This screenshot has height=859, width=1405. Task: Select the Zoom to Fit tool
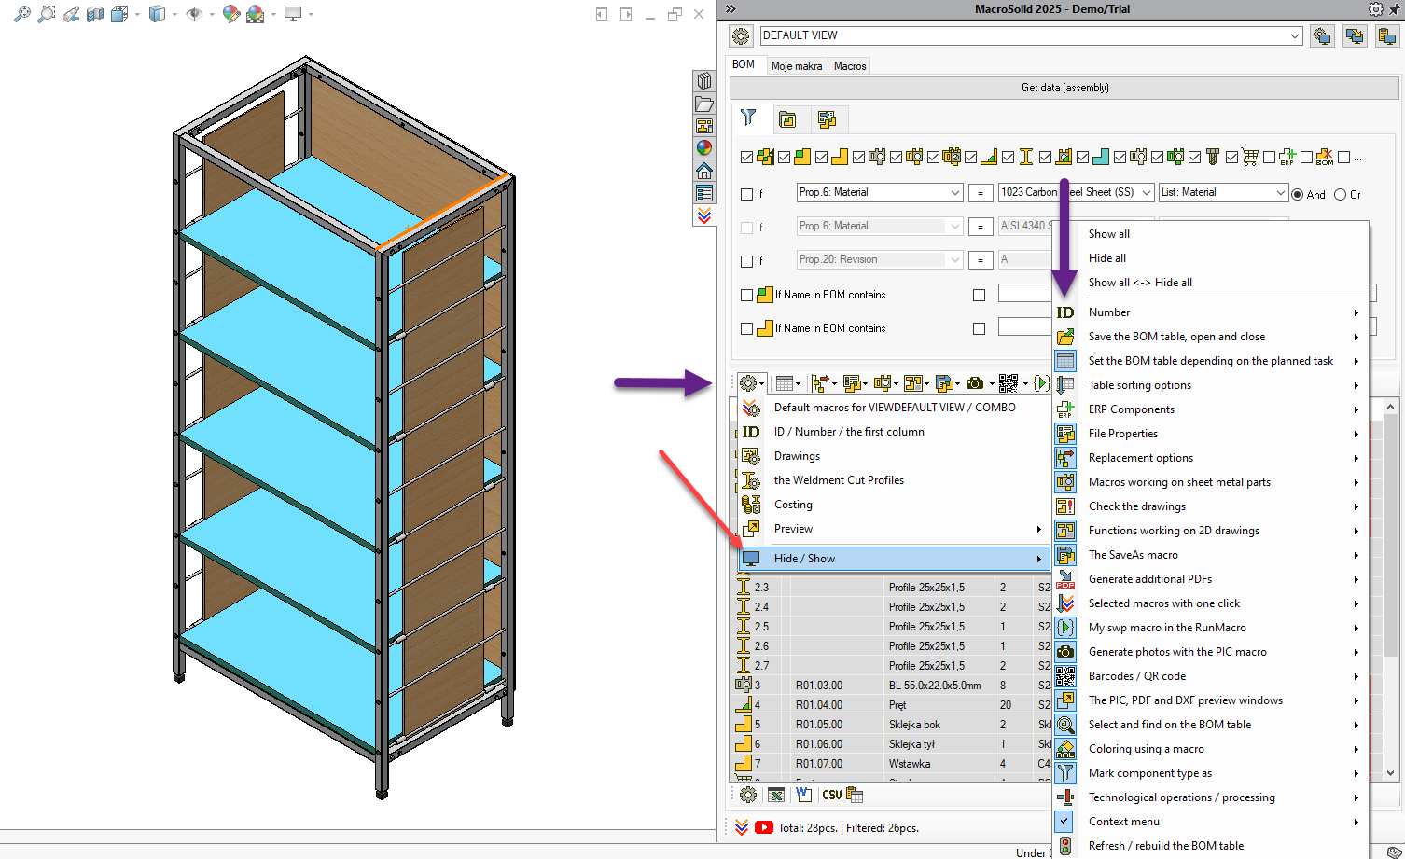[x=21, y=14]
